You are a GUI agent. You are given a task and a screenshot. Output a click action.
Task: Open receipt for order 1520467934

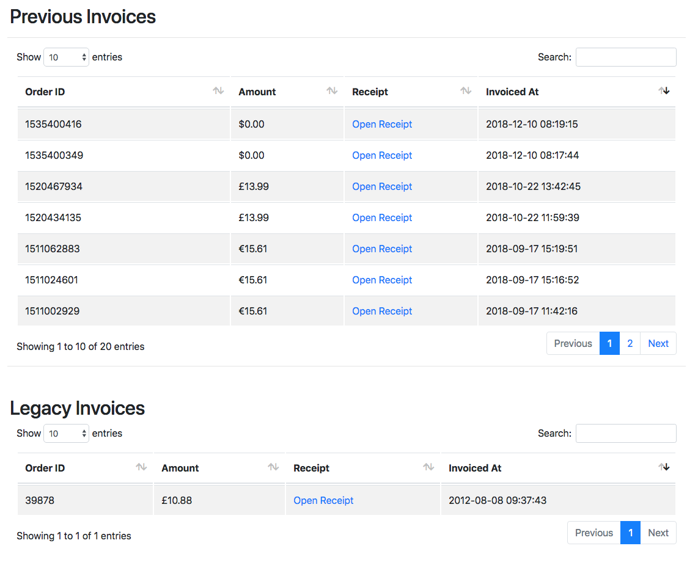(382, 186)
